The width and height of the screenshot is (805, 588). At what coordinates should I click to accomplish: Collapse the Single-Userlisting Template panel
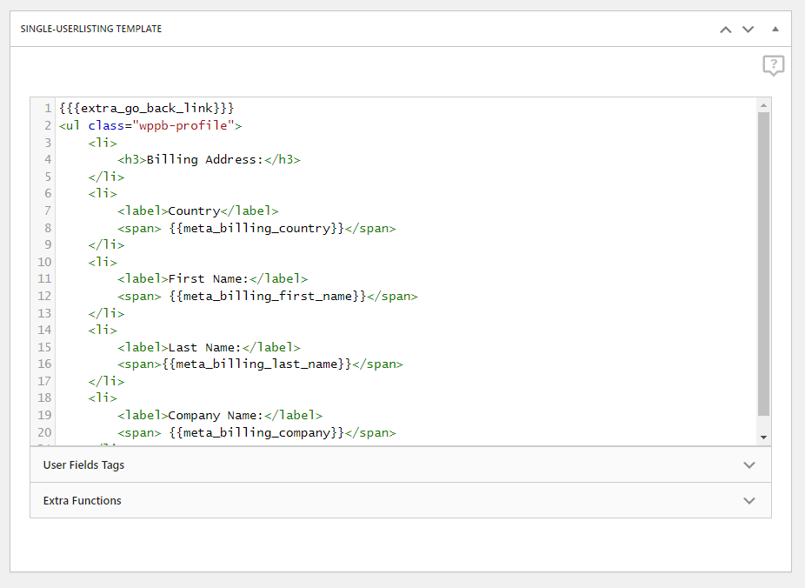[x=775, y=30]
